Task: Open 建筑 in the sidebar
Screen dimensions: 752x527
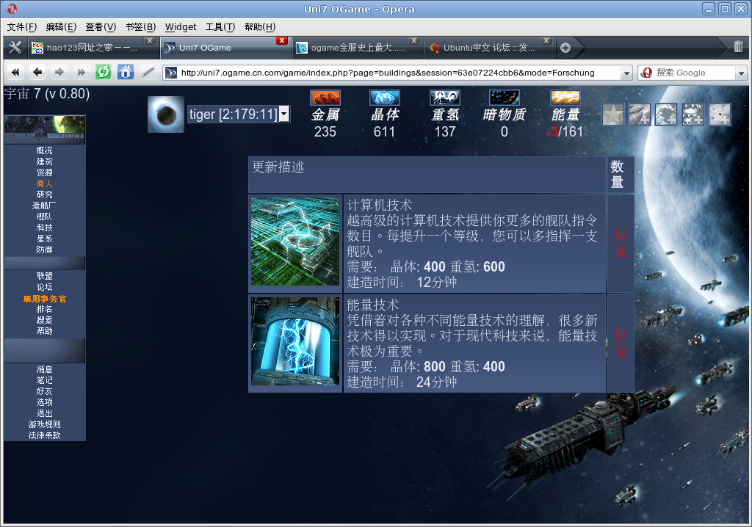Action: (45, 161)
